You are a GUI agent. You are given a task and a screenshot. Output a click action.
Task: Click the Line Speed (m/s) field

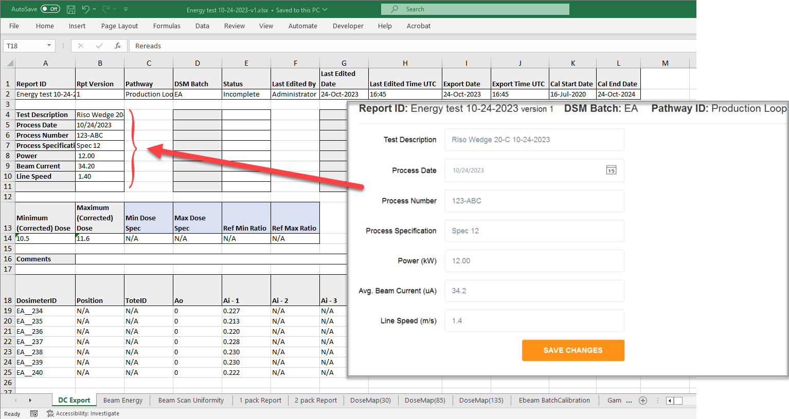[x=534, y=321]
